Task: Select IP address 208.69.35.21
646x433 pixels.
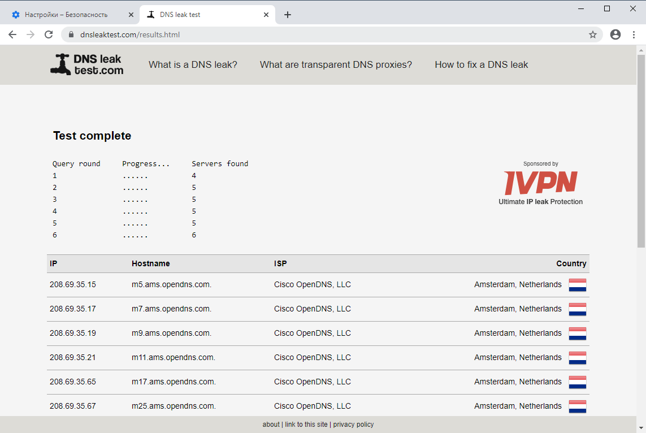Action: click(73, 358)
